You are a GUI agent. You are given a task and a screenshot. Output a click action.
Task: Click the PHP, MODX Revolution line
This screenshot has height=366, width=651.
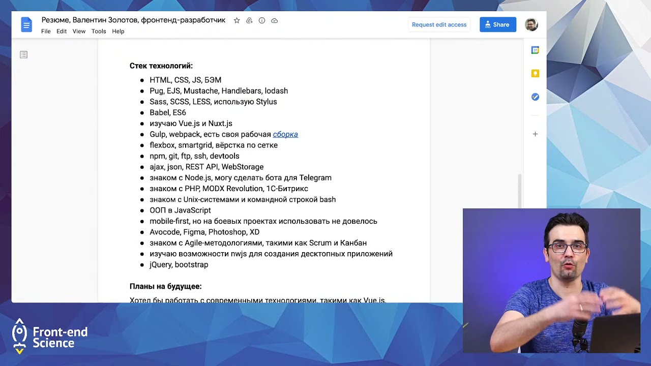[229, 189]
